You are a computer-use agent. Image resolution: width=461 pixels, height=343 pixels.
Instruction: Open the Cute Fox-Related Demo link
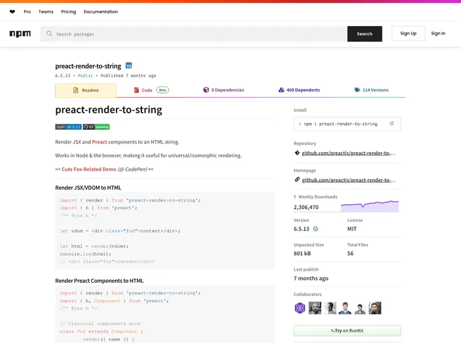(x=89, y=169)
